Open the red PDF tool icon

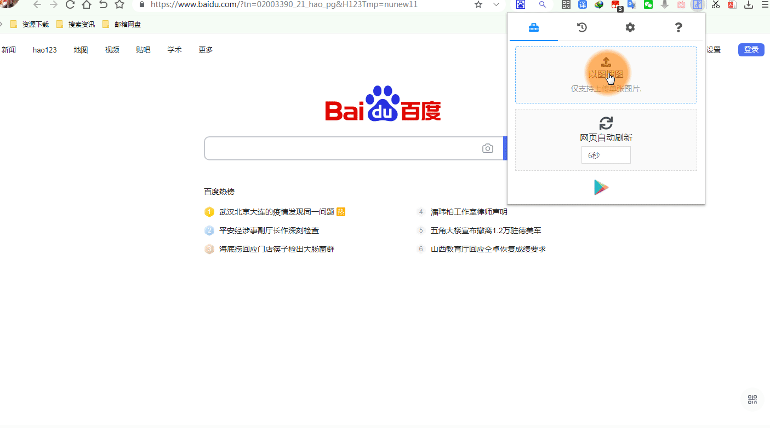point(732,4)
